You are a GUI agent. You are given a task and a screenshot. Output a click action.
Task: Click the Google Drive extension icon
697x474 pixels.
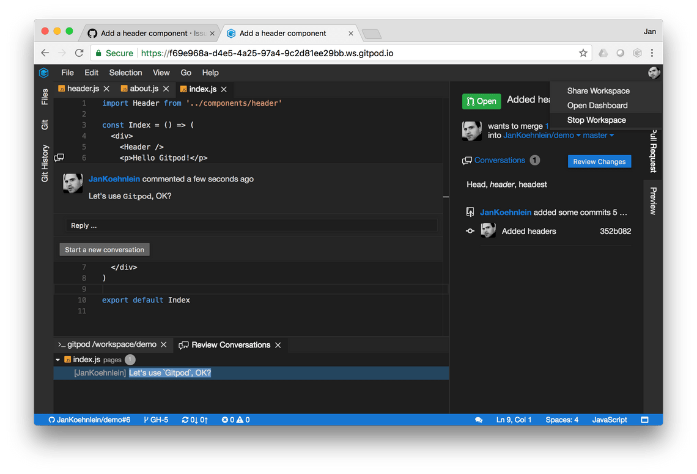click(603, 53)
